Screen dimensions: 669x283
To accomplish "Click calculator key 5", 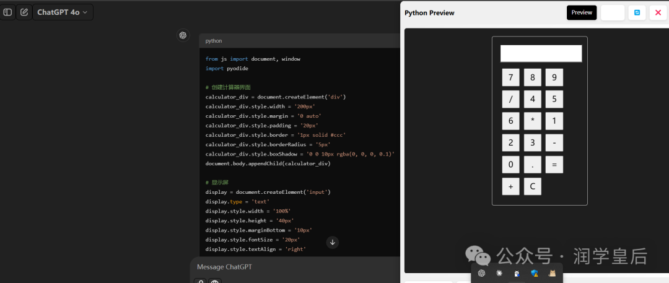I will [554, 99].
